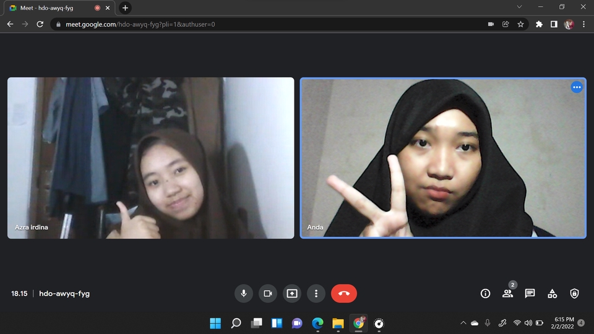Image resolution: width=594 pixels, height=334 pixels.
Task: Open Task View on taskbar
Action: point(256,323)
